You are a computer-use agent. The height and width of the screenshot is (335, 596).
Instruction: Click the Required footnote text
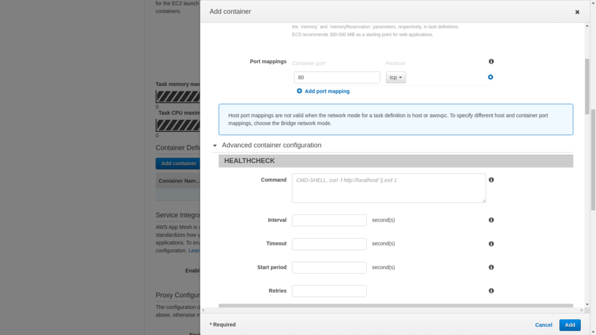pos(222,325)
